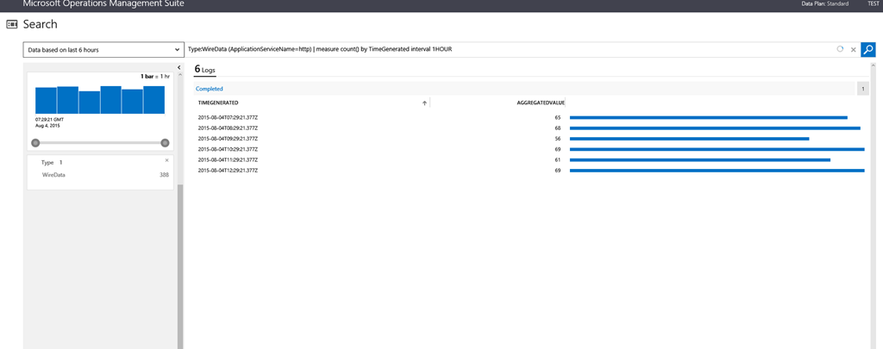Image resolution: width=883 pixels, height=349 pixels.
Task: Click page number 1 button
Action: pyautogui.click(x=863, y=89)
